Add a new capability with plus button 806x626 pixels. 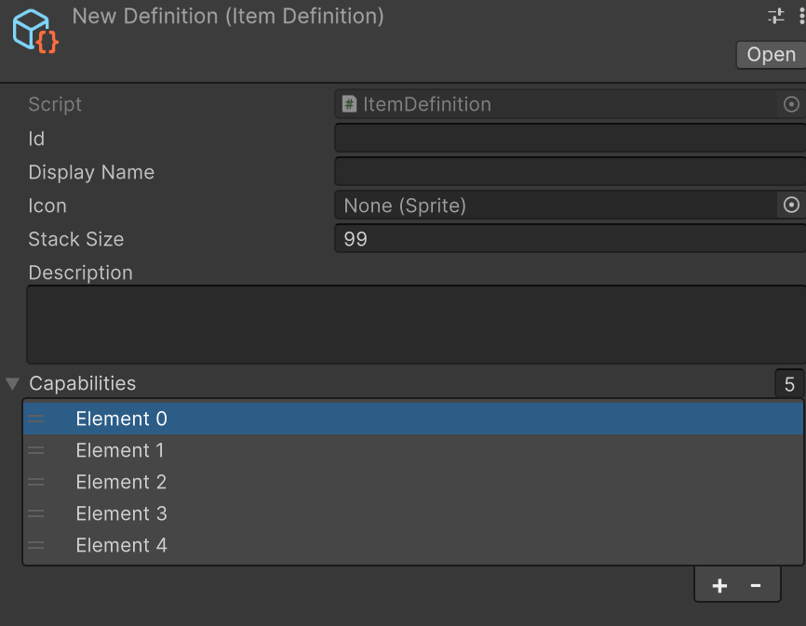tap(719, 585)
